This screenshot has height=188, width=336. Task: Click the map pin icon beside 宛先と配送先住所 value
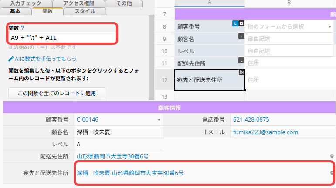click(x=332, y=173)
